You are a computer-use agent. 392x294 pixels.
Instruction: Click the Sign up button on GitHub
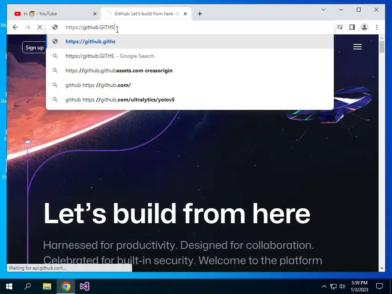[x=34, y=47]
